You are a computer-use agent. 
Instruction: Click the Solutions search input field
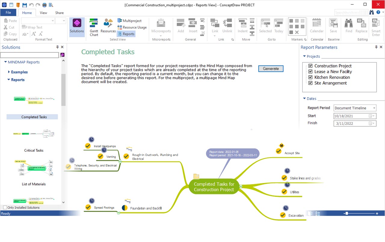pos(29,55)
